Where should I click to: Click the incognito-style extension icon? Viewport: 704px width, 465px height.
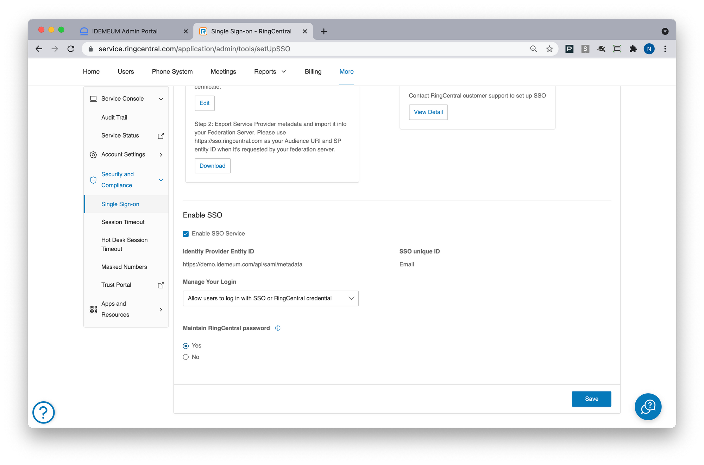pyautogui.click(x=601, y=49)
